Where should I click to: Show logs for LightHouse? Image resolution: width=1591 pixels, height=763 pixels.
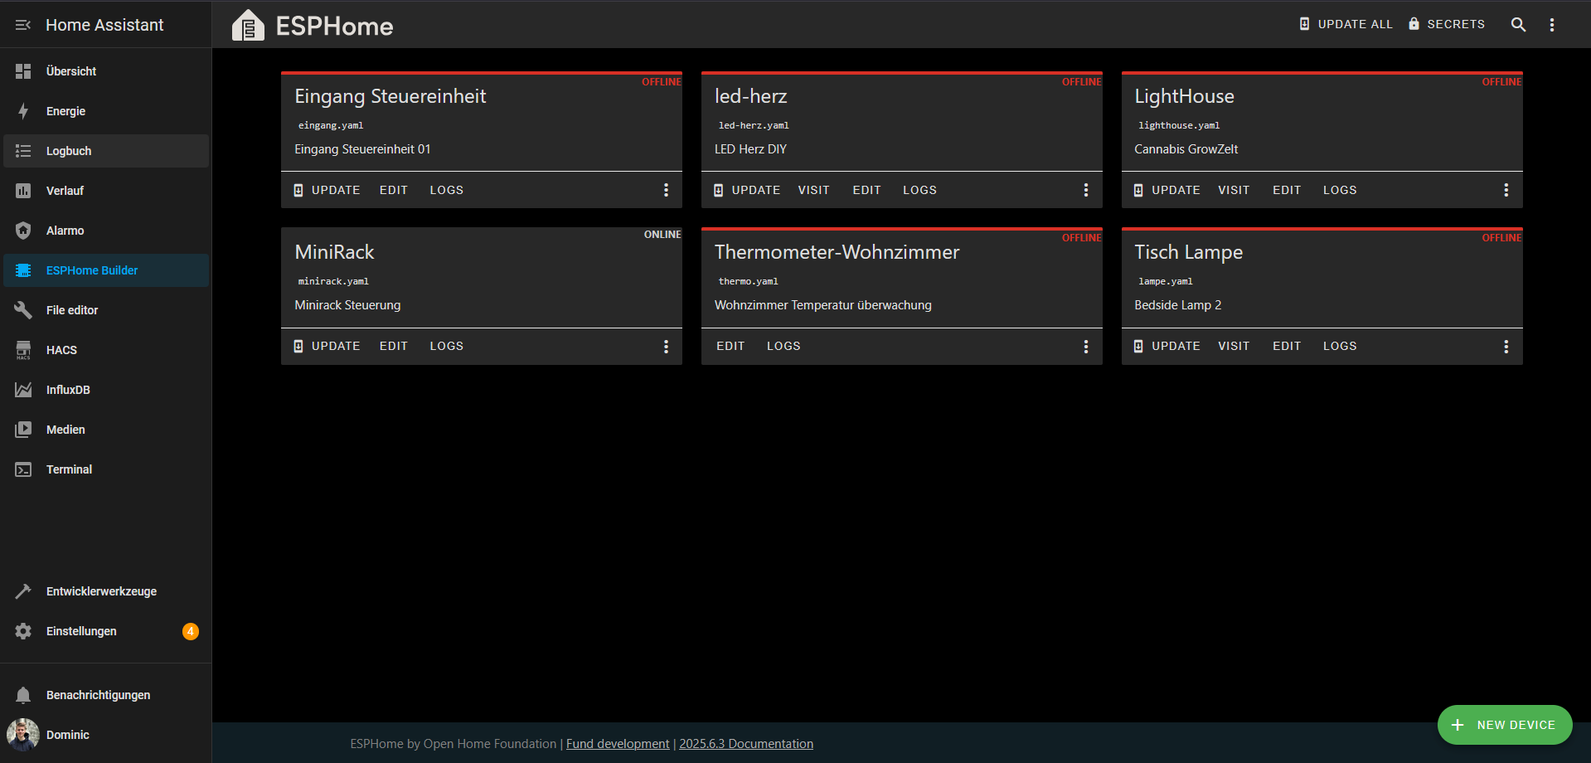1340,190
